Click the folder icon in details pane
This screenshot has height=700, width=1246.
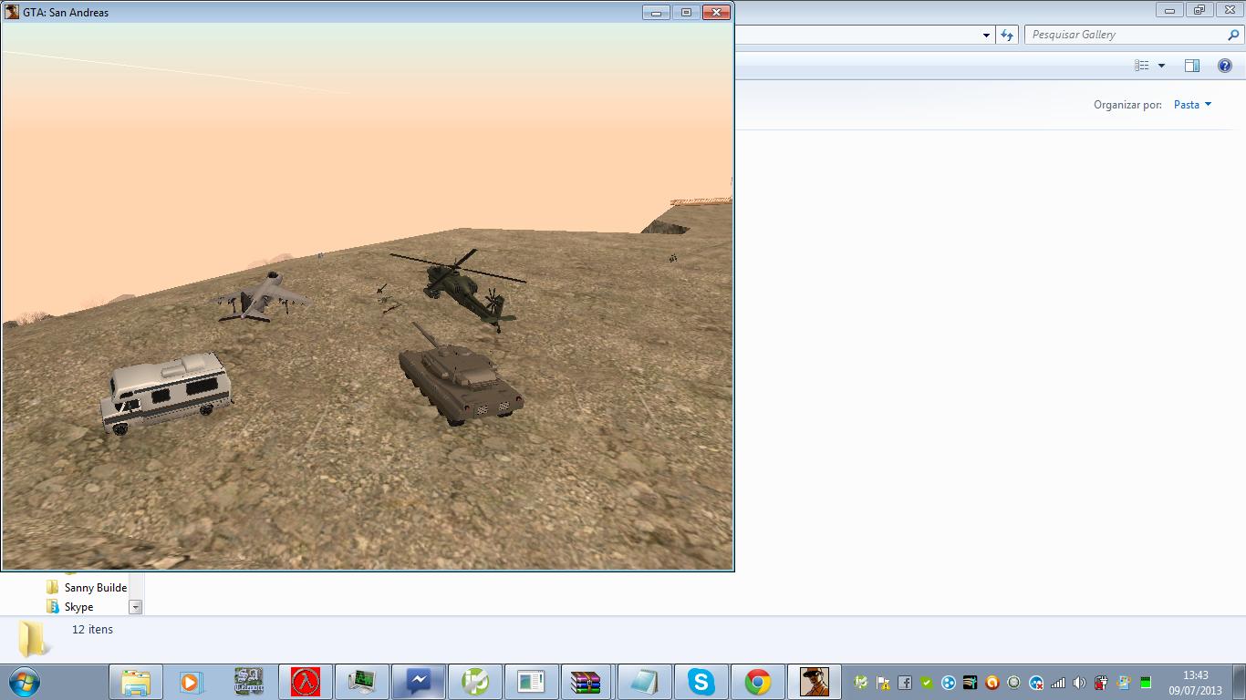pos(34,639)
